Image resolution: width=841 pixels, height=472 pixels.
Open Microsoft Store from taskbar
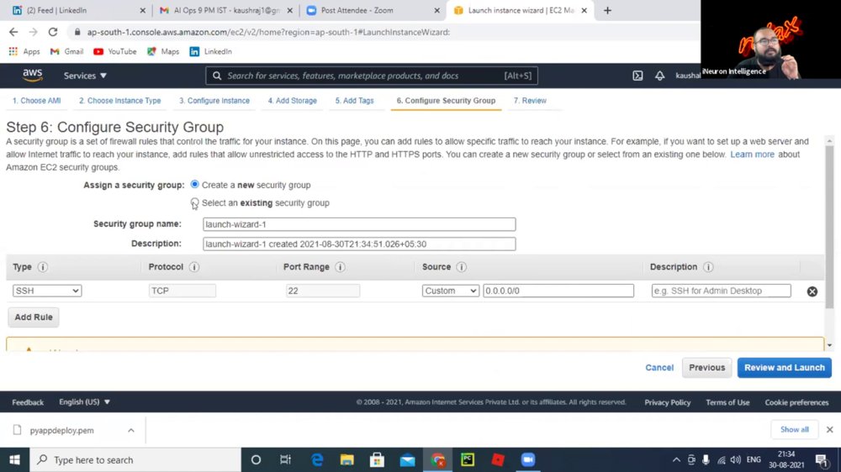[377, 459]
